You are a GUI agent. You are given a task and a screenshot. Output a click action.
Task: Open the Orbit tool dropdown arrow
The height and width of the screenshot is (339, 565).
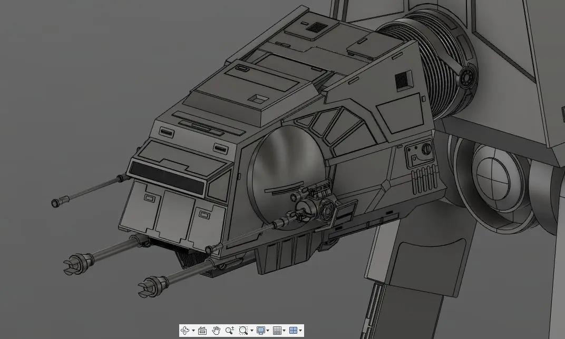[x=193, y=331]
